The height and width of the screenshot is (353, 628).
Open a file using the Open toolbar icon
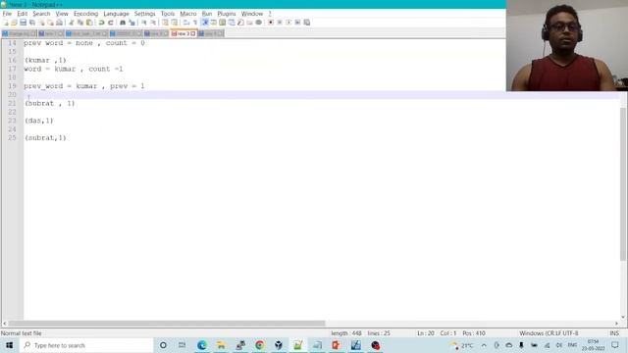[x=14, y=23]
